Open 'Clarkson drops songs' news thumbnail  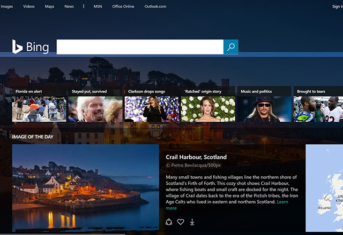[x=152, y=109]
